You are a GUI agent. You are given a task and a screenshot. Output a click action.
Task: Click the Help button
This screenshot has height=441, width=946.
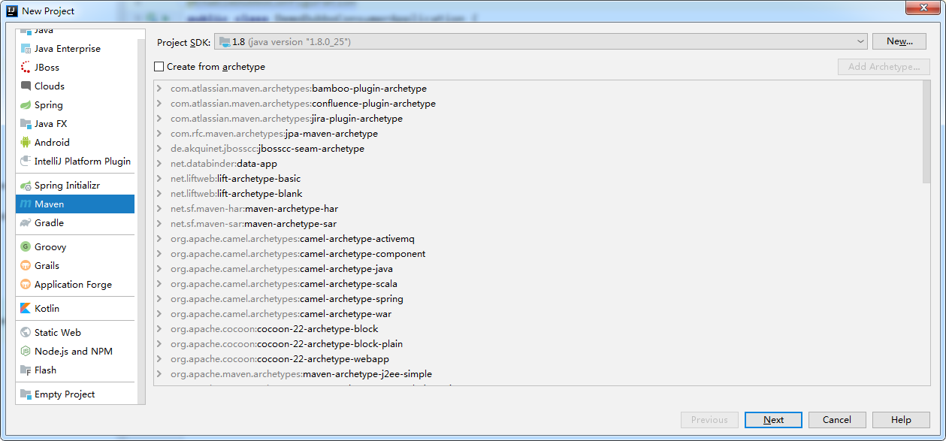(x=901, y=420)
